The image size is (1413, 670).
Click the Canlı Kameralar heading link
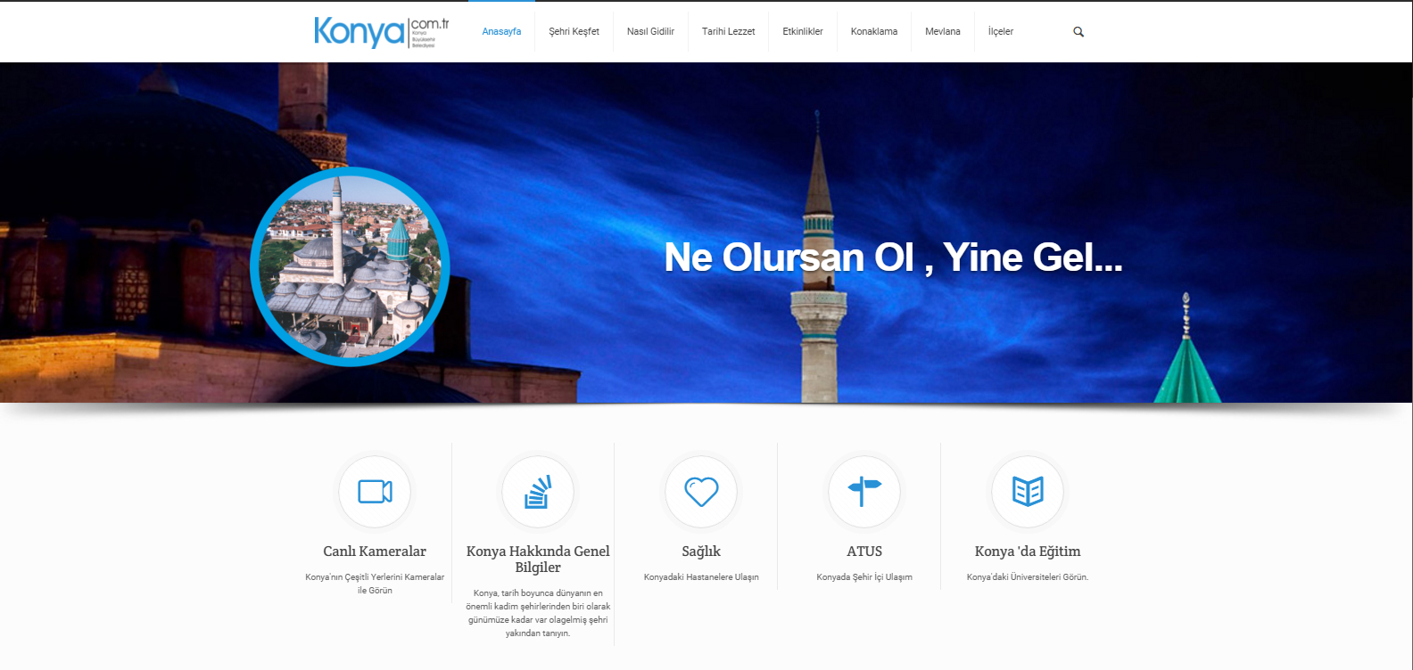pyautogui.click(x=375, y=552)
